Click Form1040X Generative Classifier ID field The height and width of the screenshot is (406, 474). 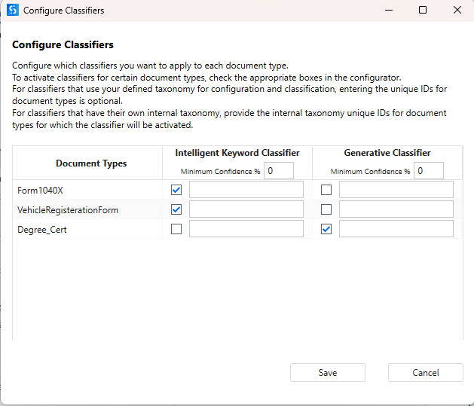click(396, 190)
